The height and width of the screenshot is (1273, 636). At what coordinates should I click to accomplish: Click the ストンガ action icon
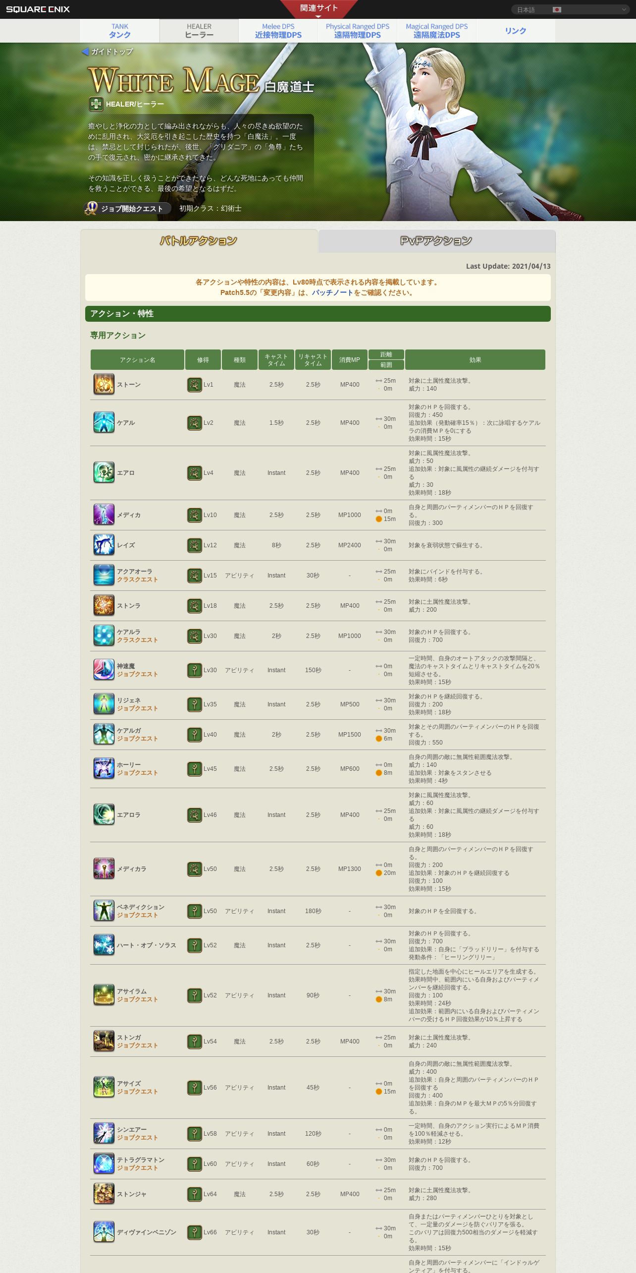(104, 1041)
